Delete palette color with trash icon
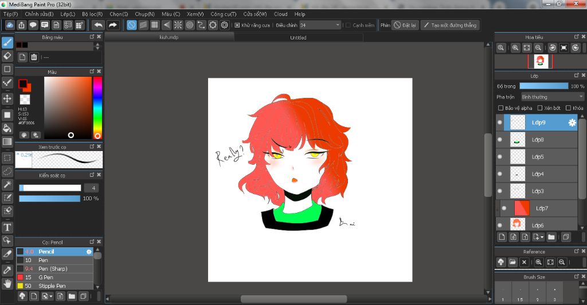 pos(34,57)
